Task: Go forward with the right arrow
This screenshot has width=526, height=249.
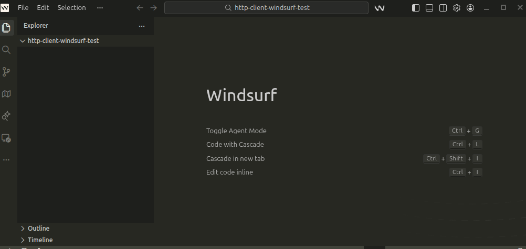Action: click(x=154, y=8)
